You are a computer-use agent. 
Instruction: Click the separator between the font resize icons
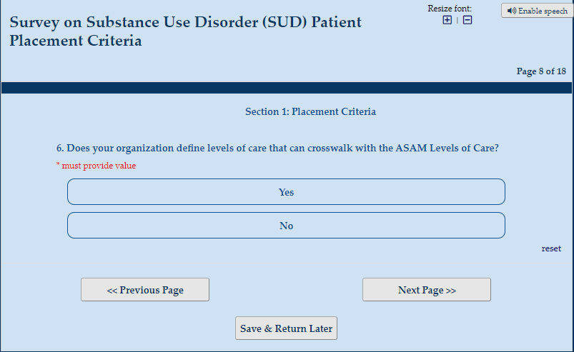coord(457,20)
